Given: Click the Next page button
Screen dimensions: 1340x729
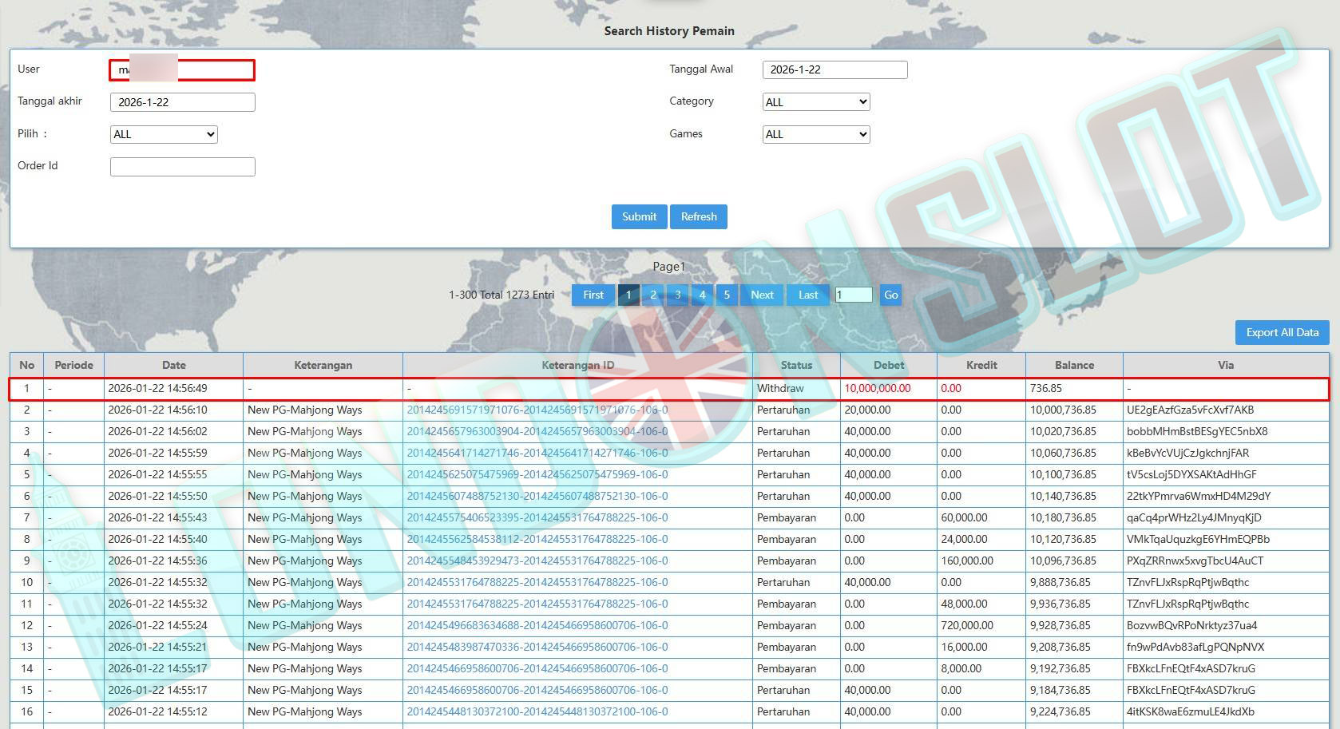Looking at the screenshot, I should (x=762, y=295).
